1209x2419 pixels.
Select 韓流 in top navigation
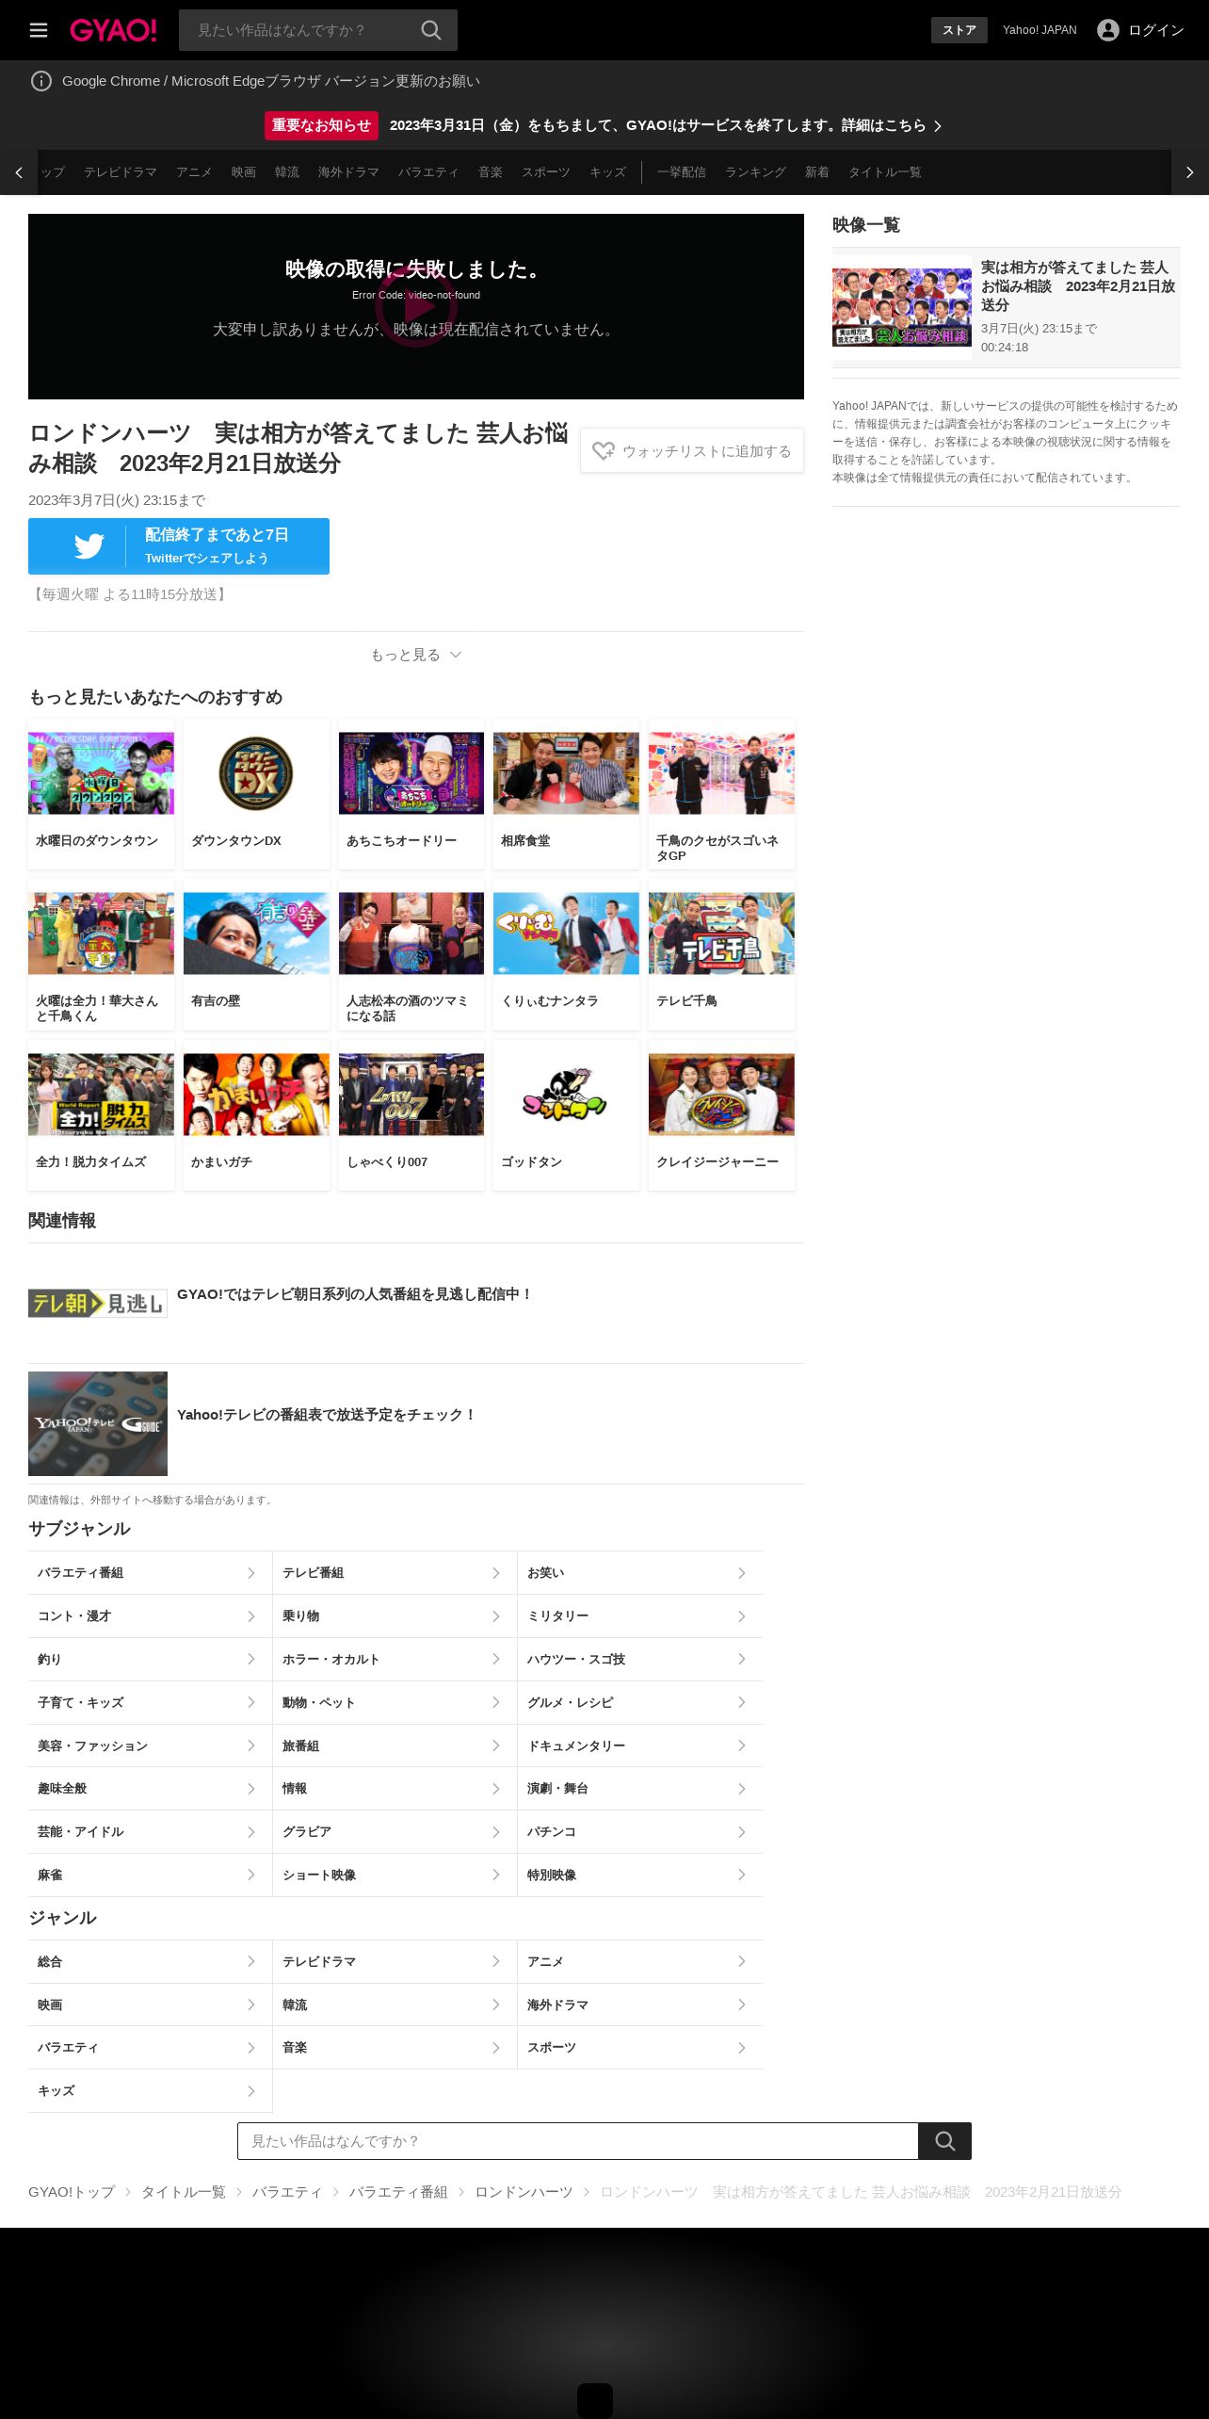287,172
